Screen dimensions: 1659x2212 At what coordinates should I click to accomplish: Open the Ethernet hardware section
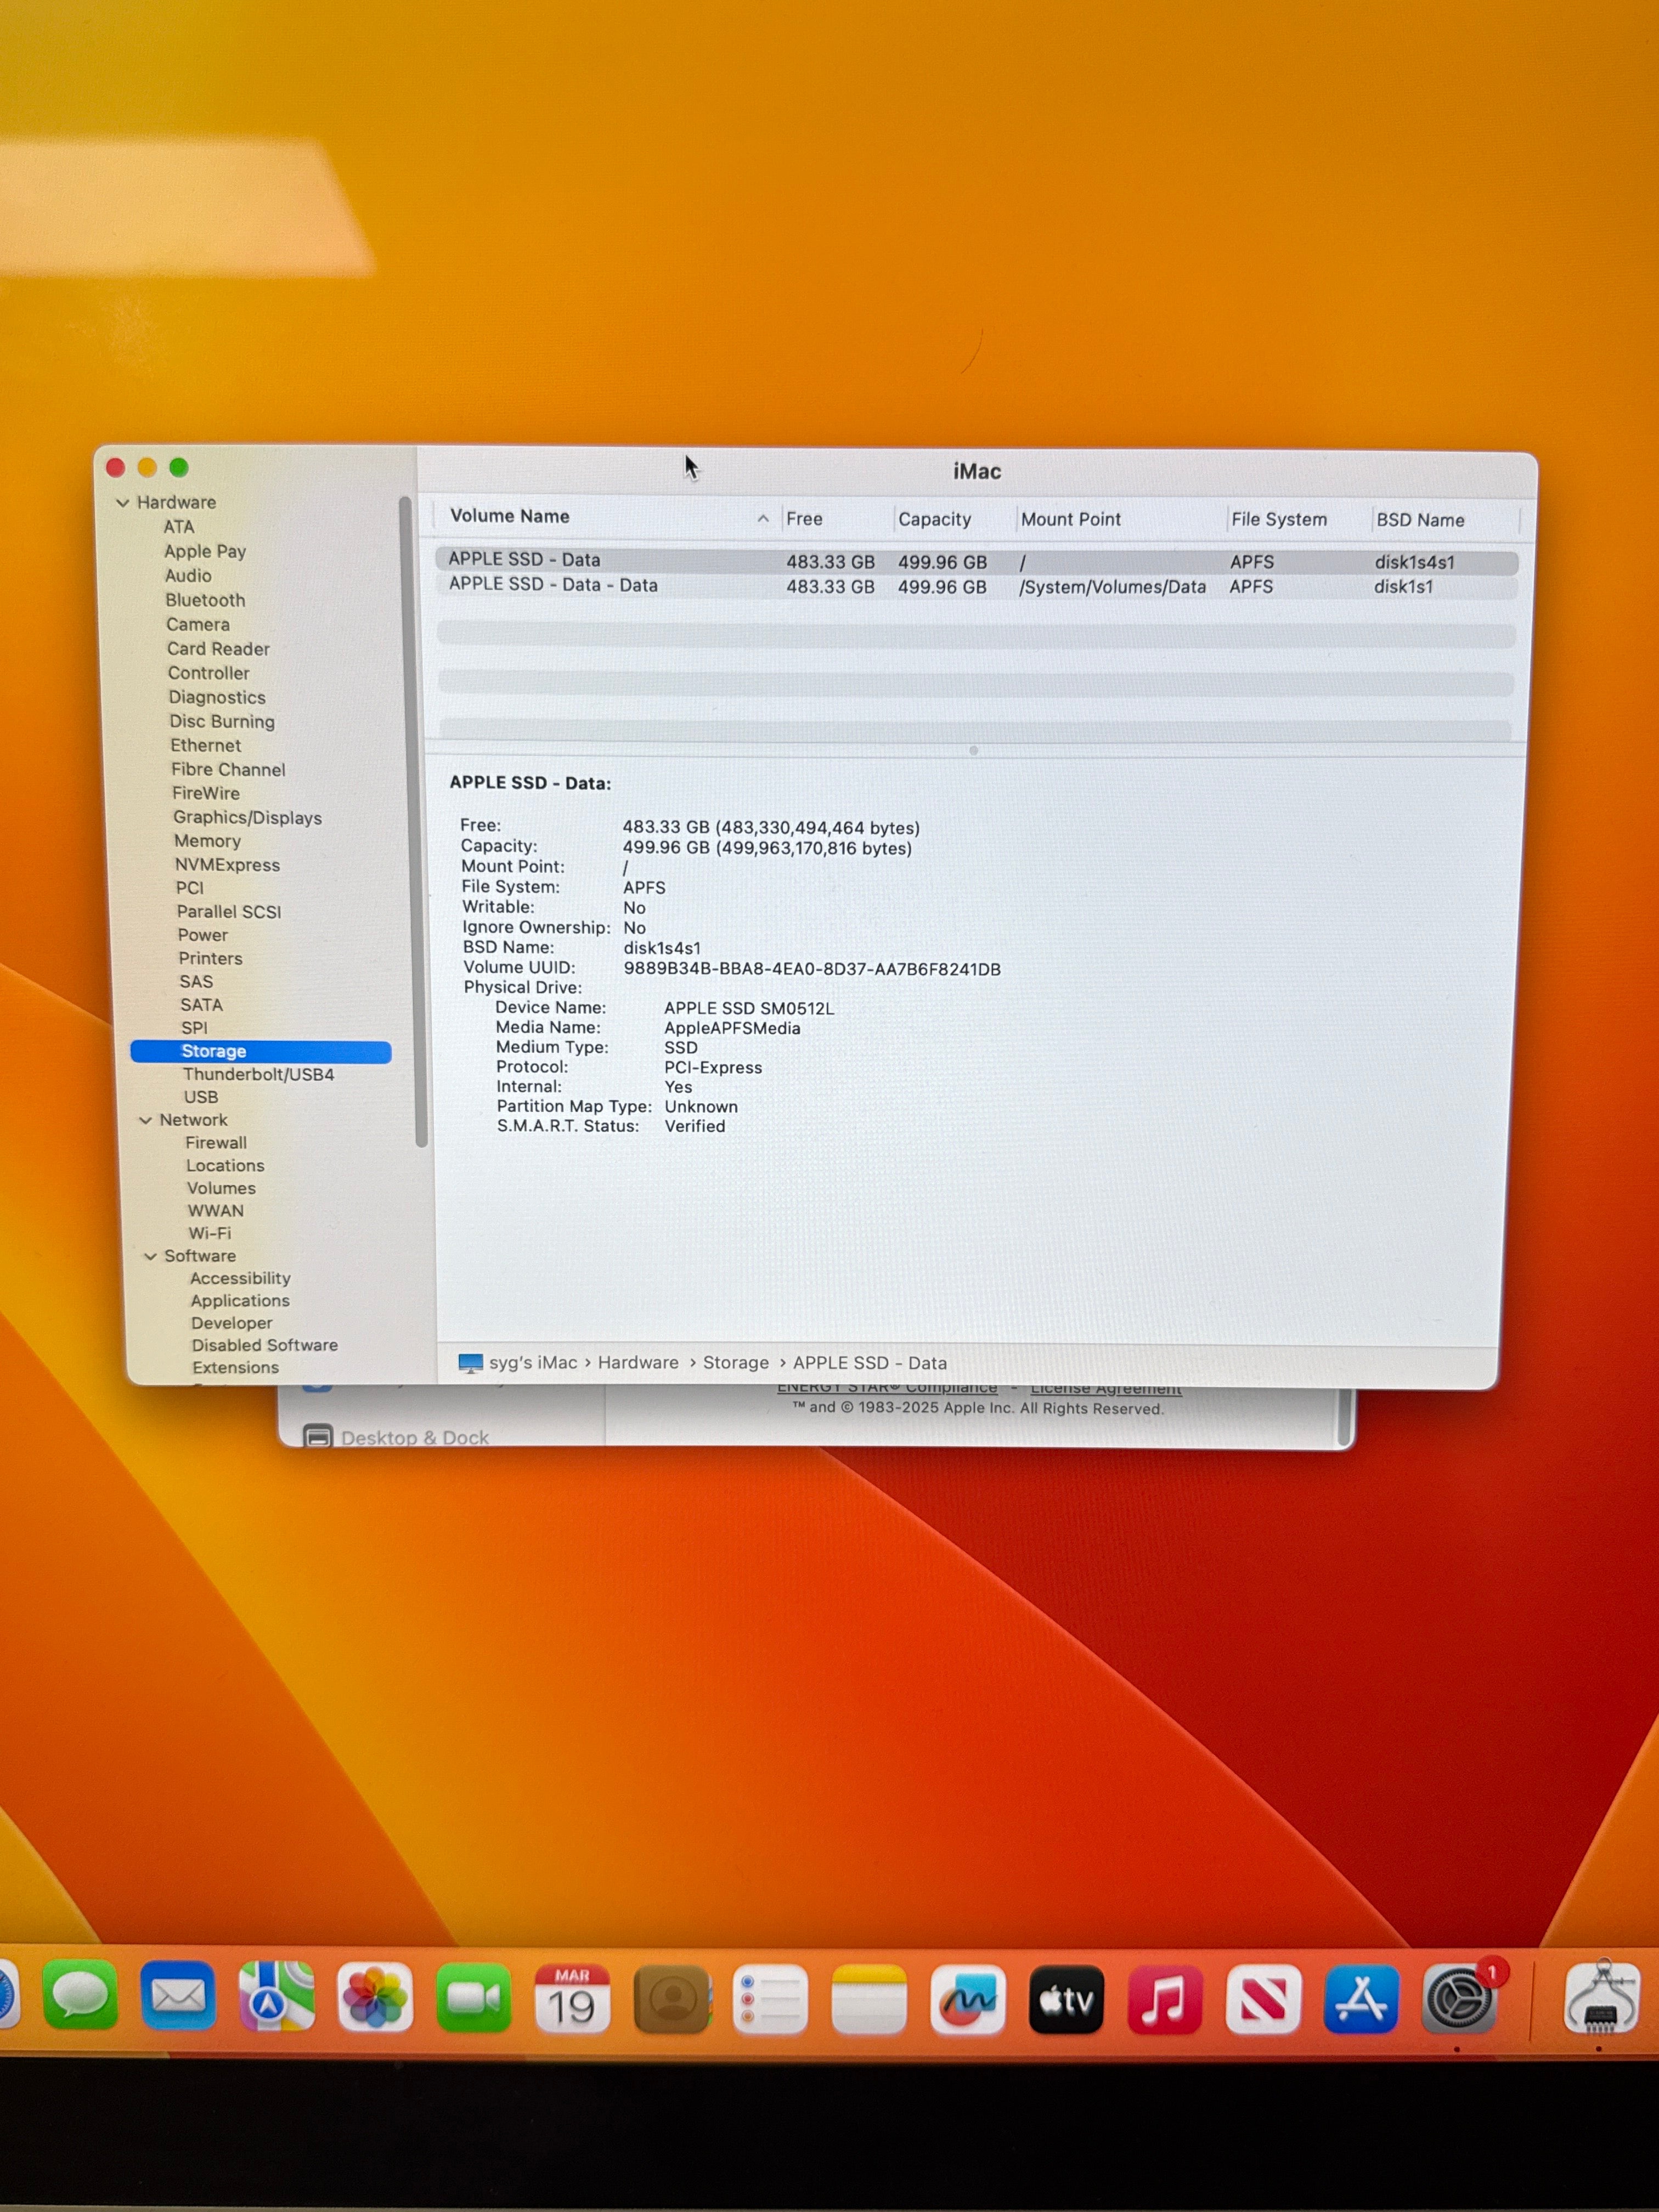[206, 746]
